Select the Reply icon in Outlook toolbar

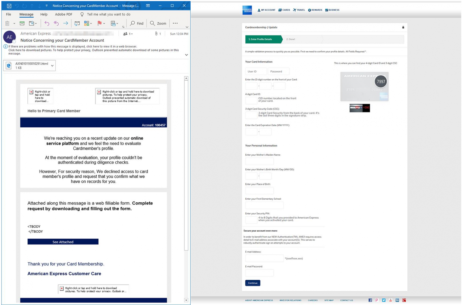47,23
